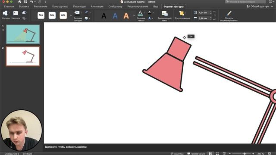276x155 pixels.
Task: Click the Общий доступ share button
Action: point(257,6)
